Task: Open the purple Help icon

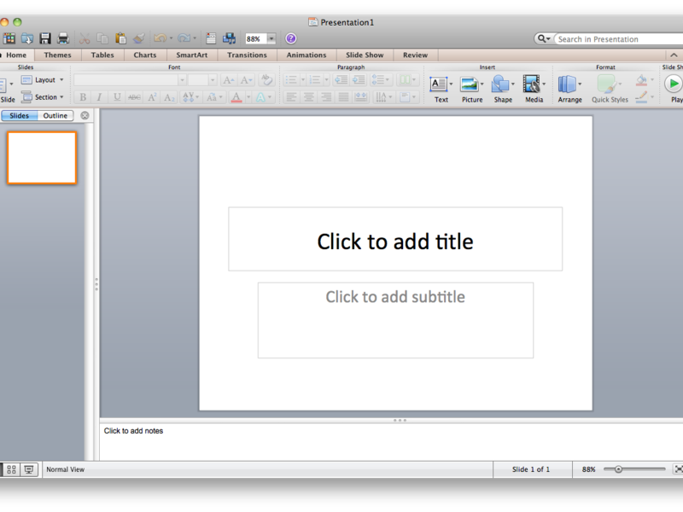Action: pyautogui.click(x=291, y=38)
